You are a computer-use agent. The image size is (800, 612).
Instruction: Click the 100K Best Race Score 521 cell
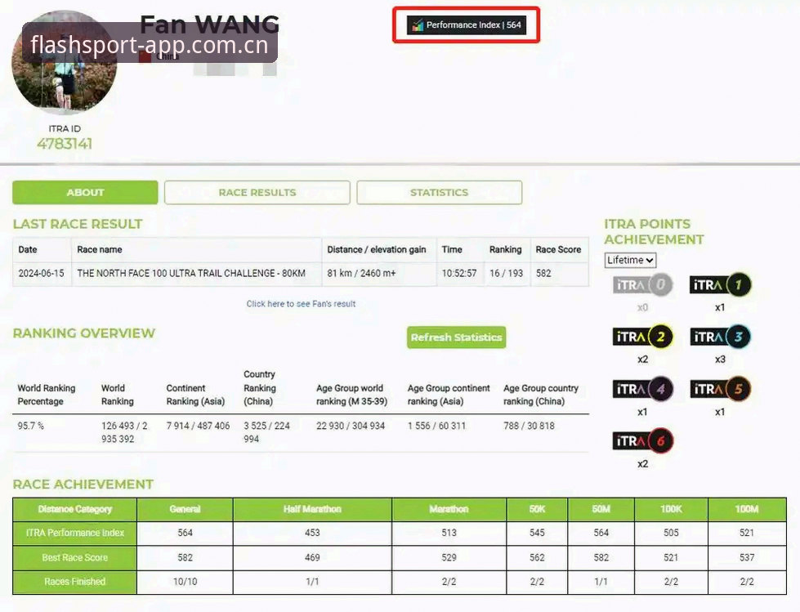[x=671, y=557]
